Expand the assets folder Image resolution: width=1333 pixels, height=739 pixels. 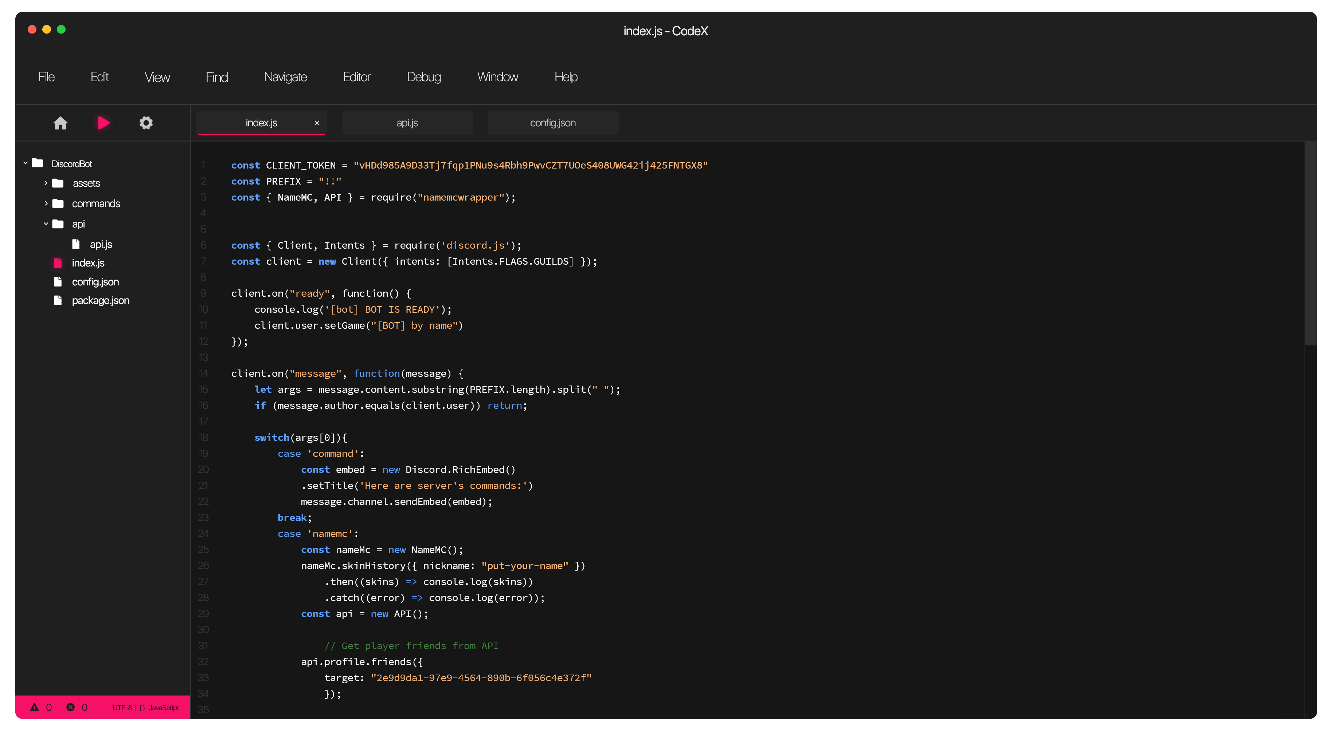tap(46, 183)
